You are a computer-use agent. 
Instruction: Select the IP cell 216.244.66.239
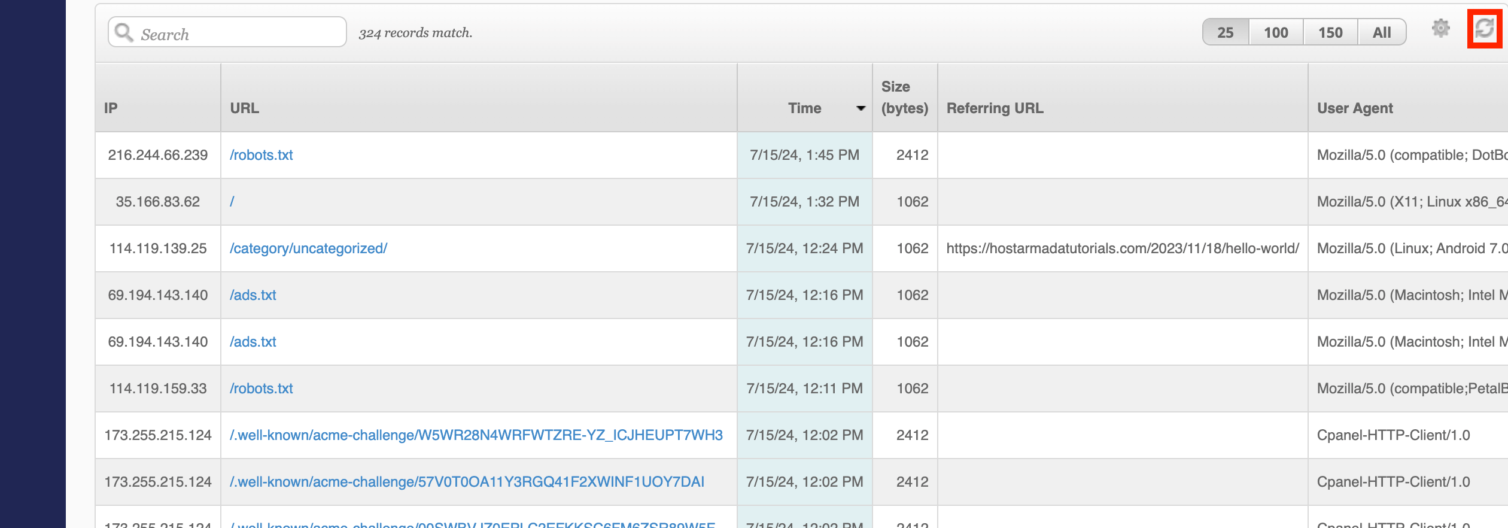[x=158, y=155]
